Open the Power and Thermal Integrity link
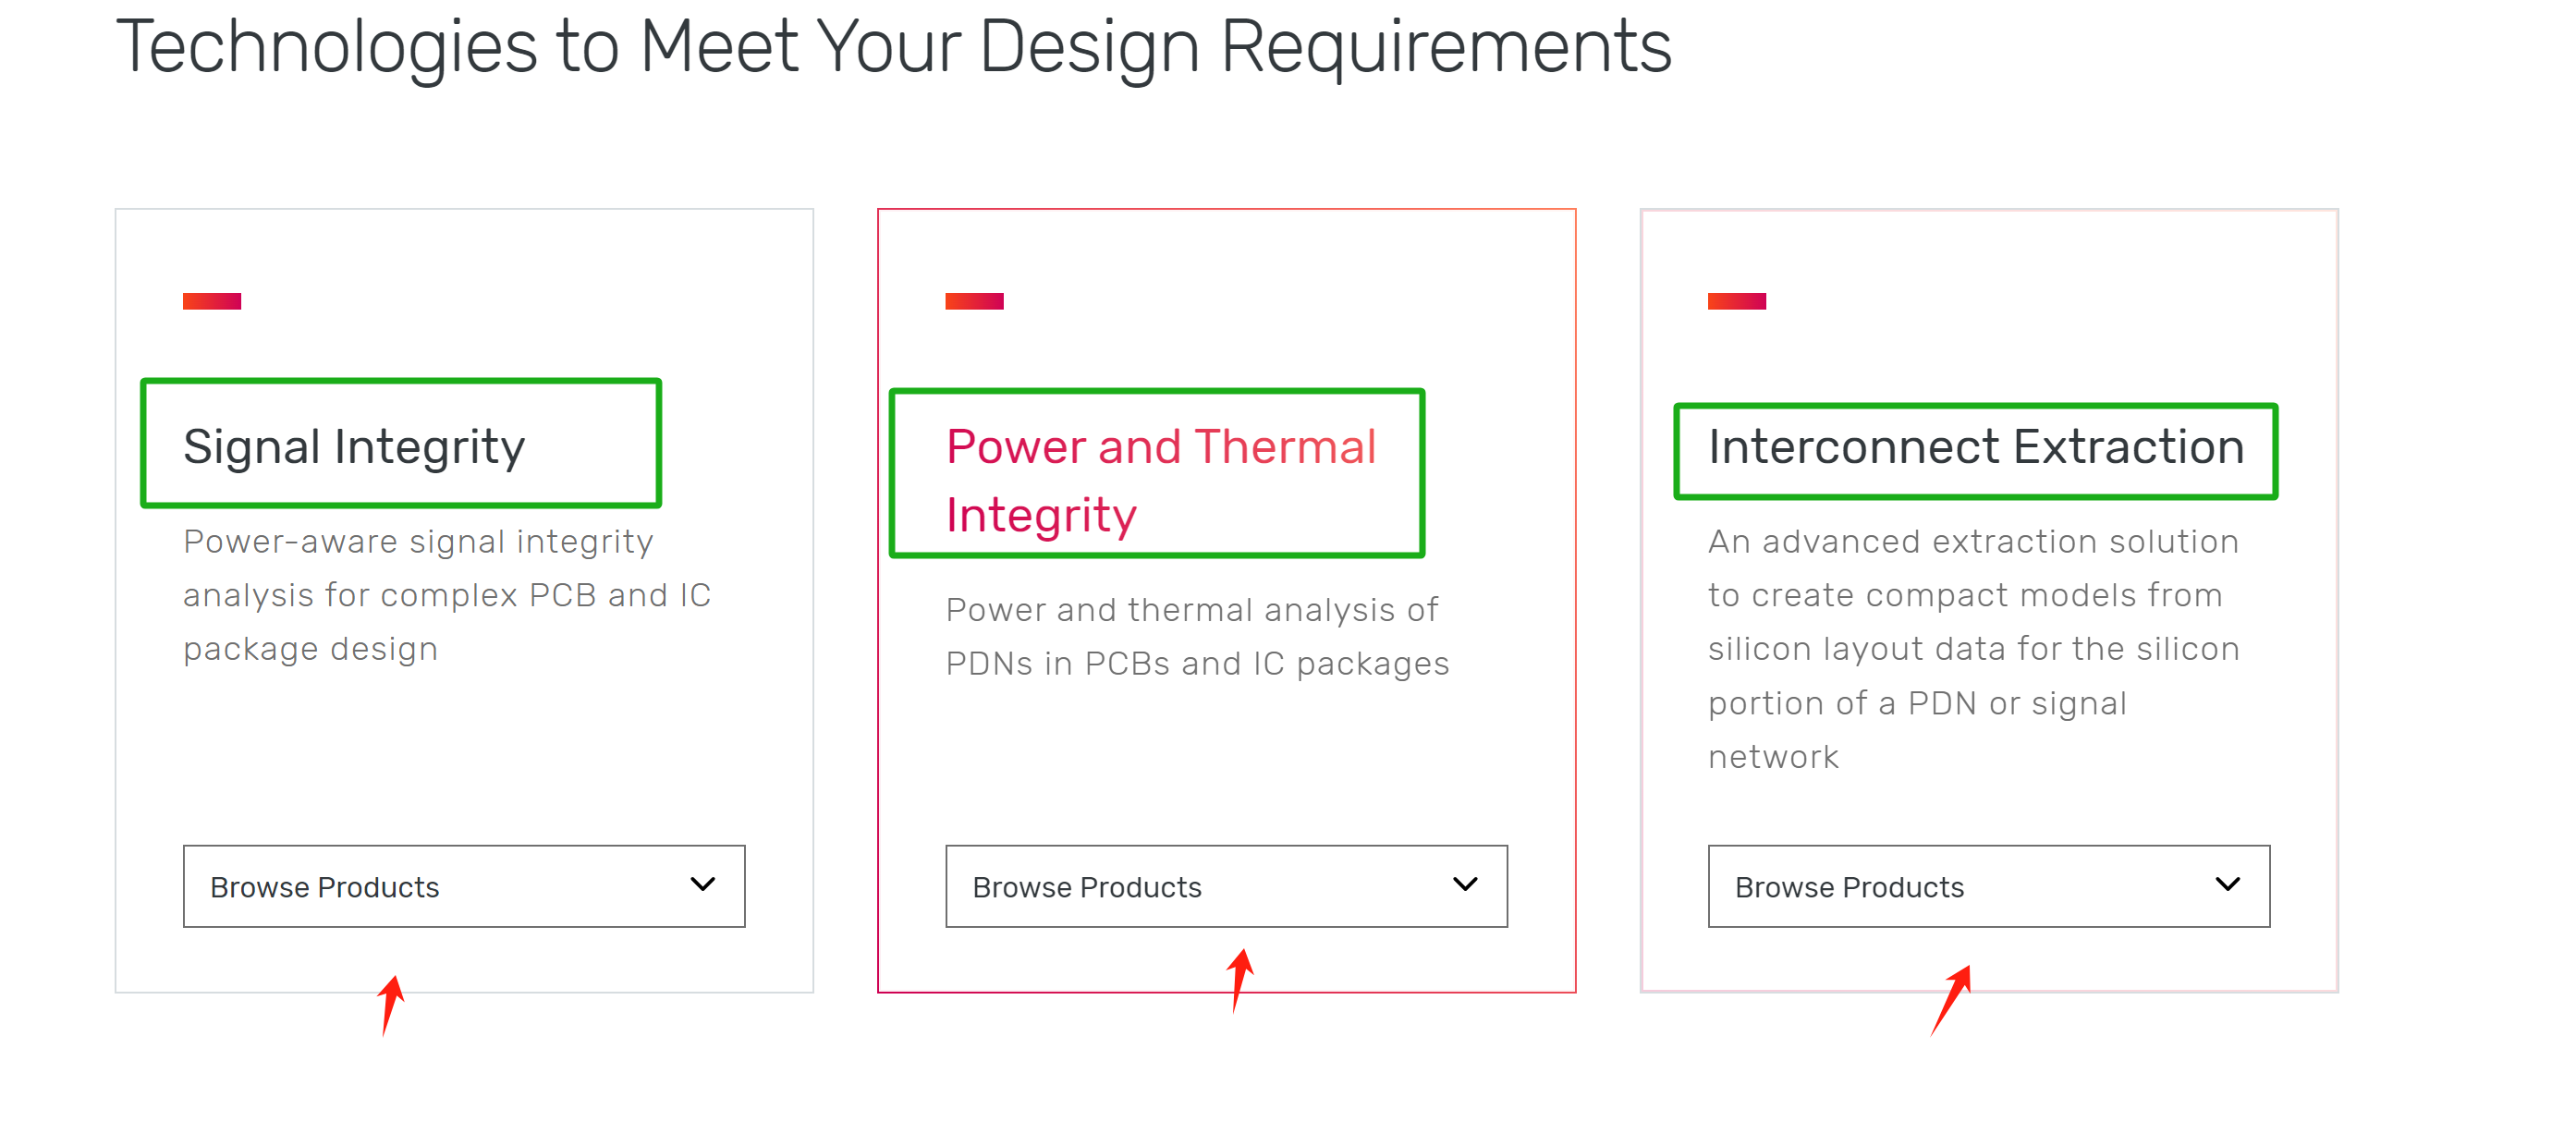The image size is (2576, 1134). pyautogui.click(x=1160, y=481)
